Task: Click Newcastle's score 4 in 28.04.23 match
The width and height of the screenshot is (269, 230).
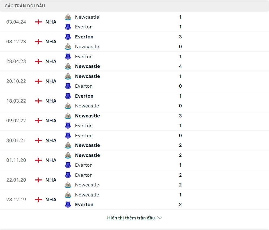Action: [180, 66]
